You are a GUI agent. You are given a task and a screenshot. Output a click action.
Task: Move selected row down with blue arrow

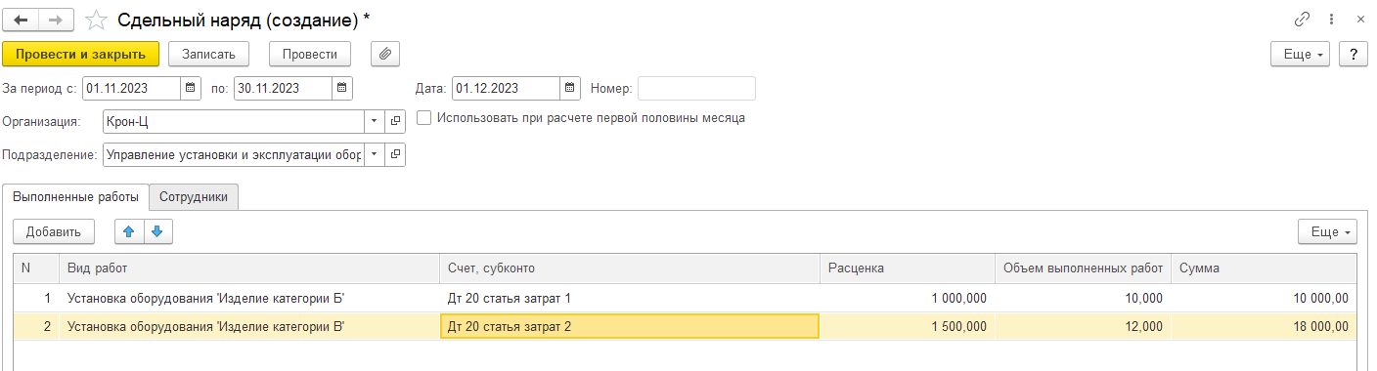pos(157,231)
